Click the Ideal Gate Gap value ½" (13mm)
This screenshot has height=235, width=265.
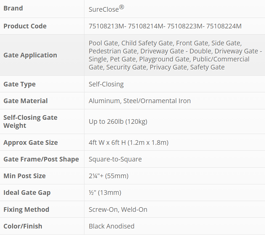point(105,193)
